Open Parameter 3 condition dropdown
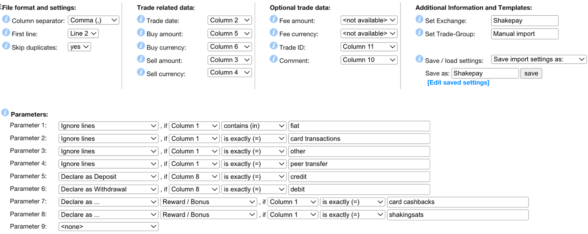 pos(254,151)
